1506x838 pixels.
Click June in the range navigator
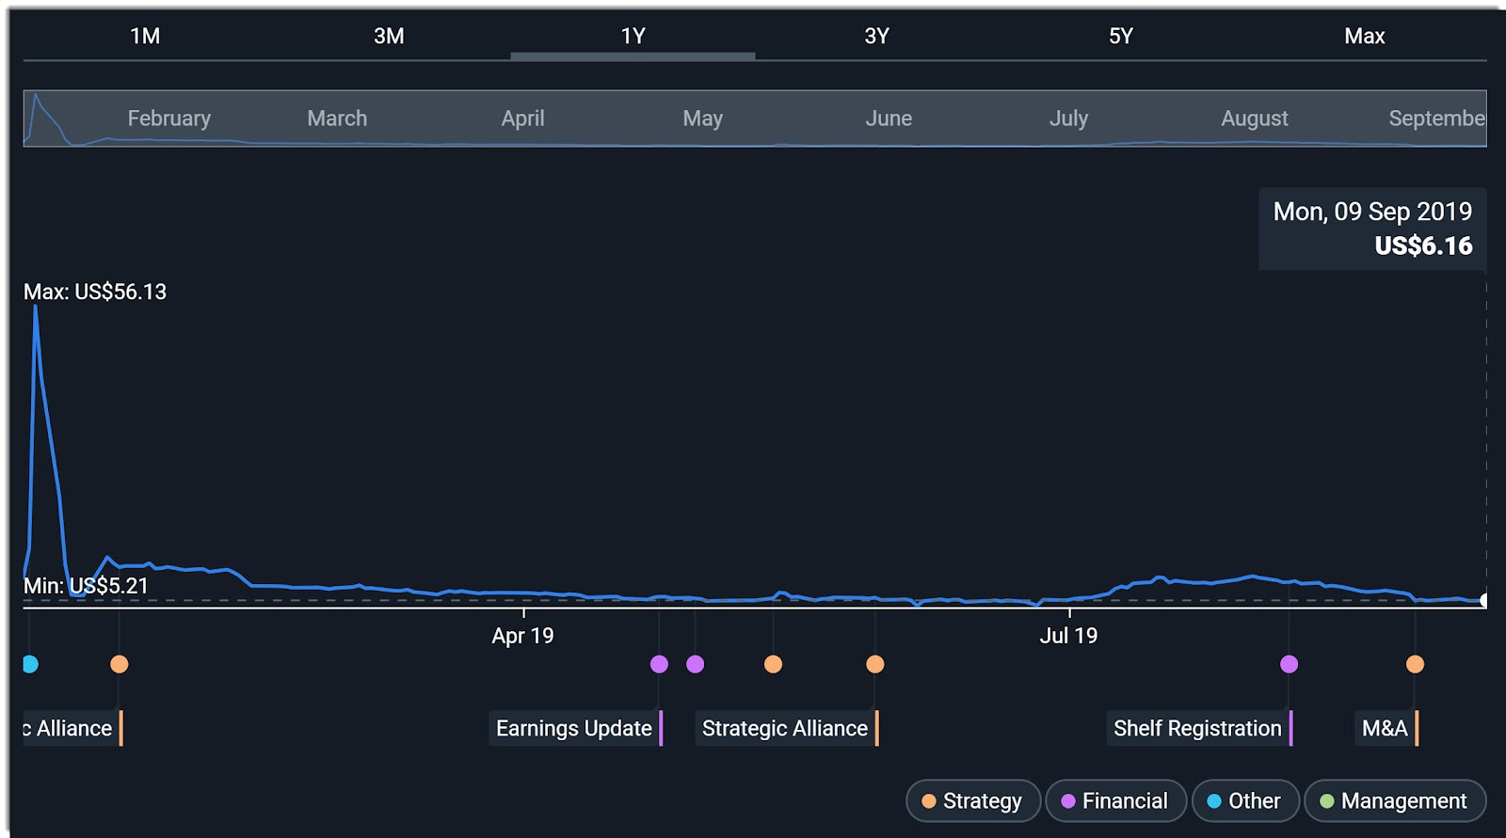[889, 119]
